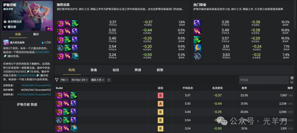Open the 16.1 Nov-24 patch dropdown

[79, 80]
